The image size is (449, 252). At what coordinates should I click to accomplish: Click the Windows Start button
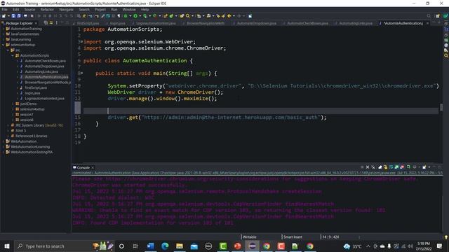tap(7, 246)
